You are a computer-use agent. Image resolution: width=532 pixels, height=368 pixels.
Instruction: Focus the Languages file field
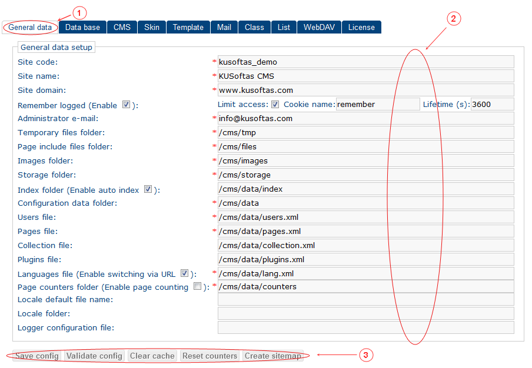[366, 273]
